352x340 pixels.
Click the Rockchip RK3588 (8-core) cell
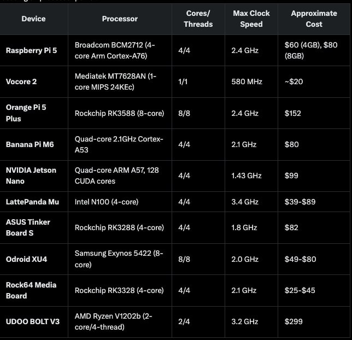pyautogui.click(x=119, y=113)
